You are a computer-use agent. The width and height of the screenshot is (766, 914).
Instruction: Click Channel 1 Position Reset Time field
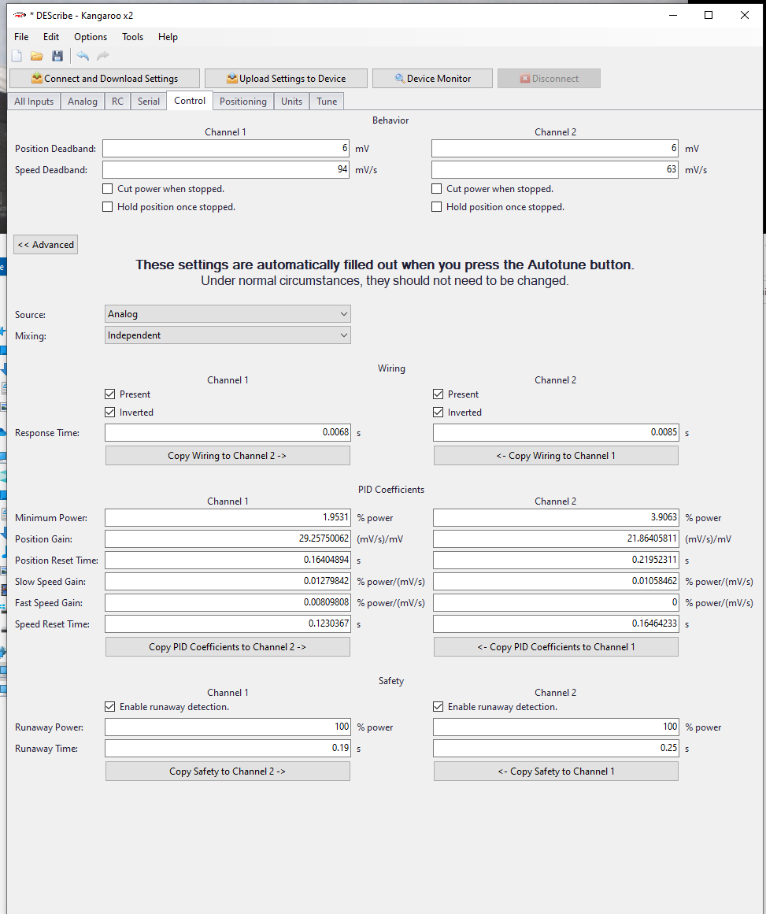[x=228, y=561]
